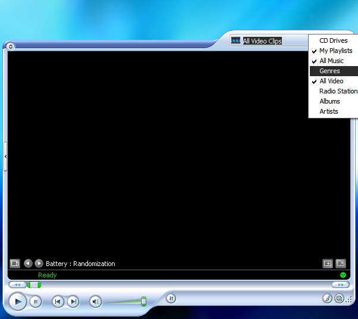Image resolution: width=358 pixels, height=319 pixels.
Task: Uncheck All Video menu item
Action: pyautogui.click(x=334, y=81)
